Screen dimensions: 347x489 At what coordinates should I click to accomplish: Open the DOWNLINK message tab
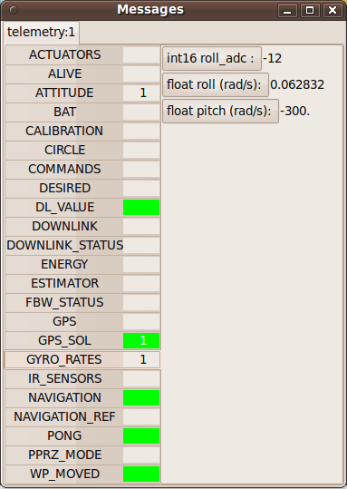(x=82, y=226)
